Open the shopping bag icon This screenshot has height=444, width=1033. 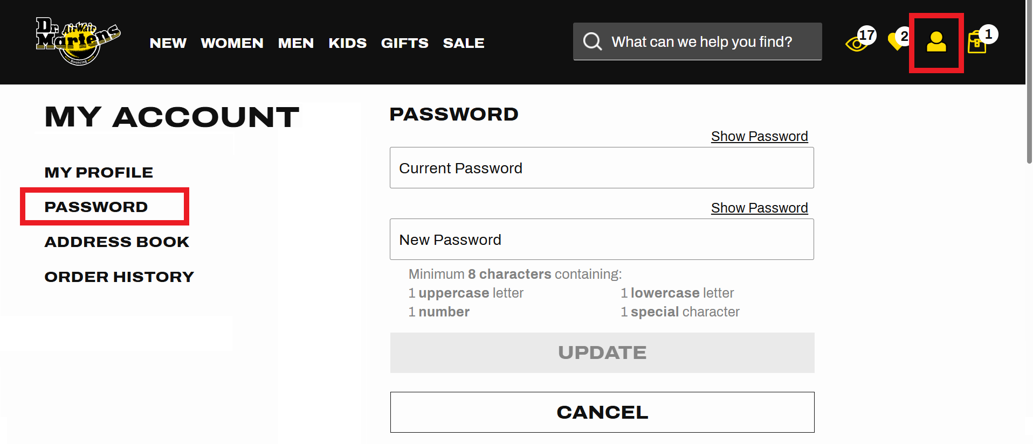977,43
